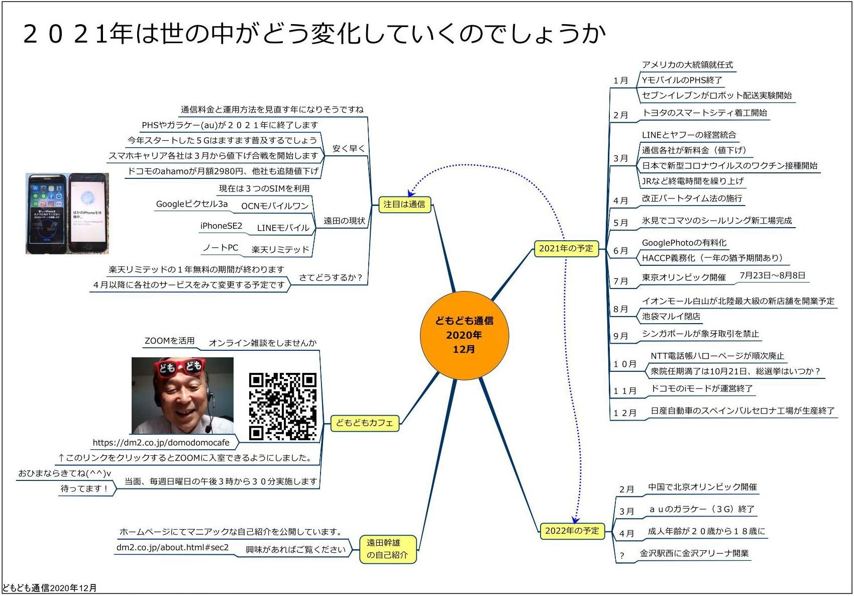
Task: Click text PHSやガラケー(au)が２０２１年に終了します
Action: pos(230,125)
